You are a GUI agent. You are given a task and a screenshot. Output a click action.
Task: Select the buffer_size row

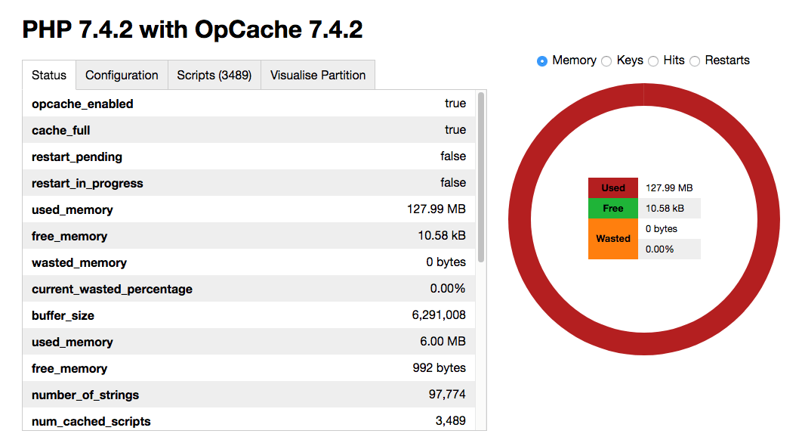pyautogui.click(x=248, y=315)
